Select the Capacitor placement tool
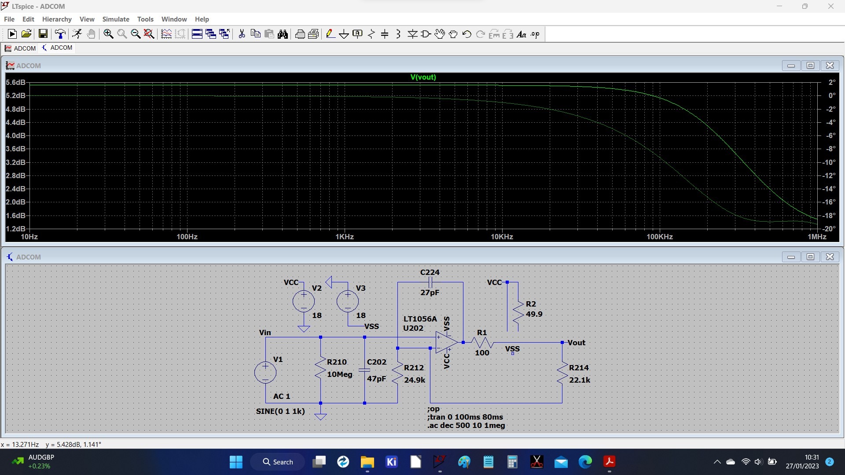This screenshot has height=475, width=845. [x=385, y=34]
